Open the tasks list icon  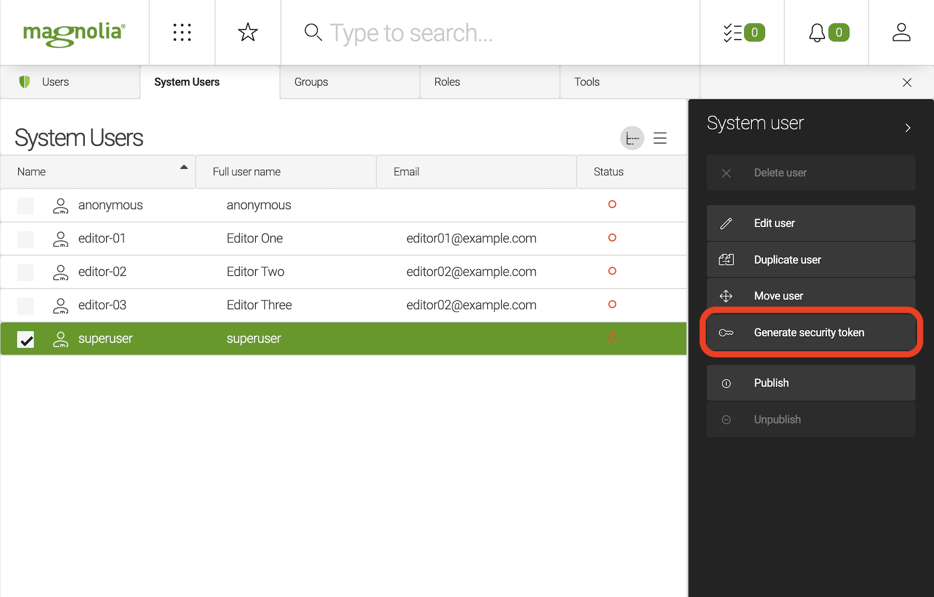[x=743, y=33]
